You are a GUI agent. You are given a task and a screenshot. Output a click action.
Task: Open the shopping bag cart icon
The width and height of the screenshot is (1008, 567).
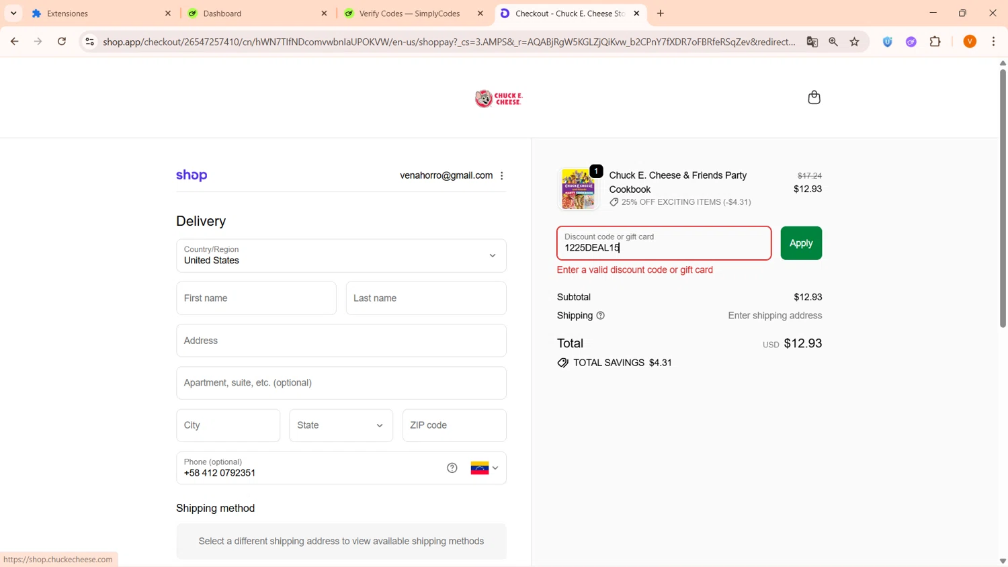point(814,97)
